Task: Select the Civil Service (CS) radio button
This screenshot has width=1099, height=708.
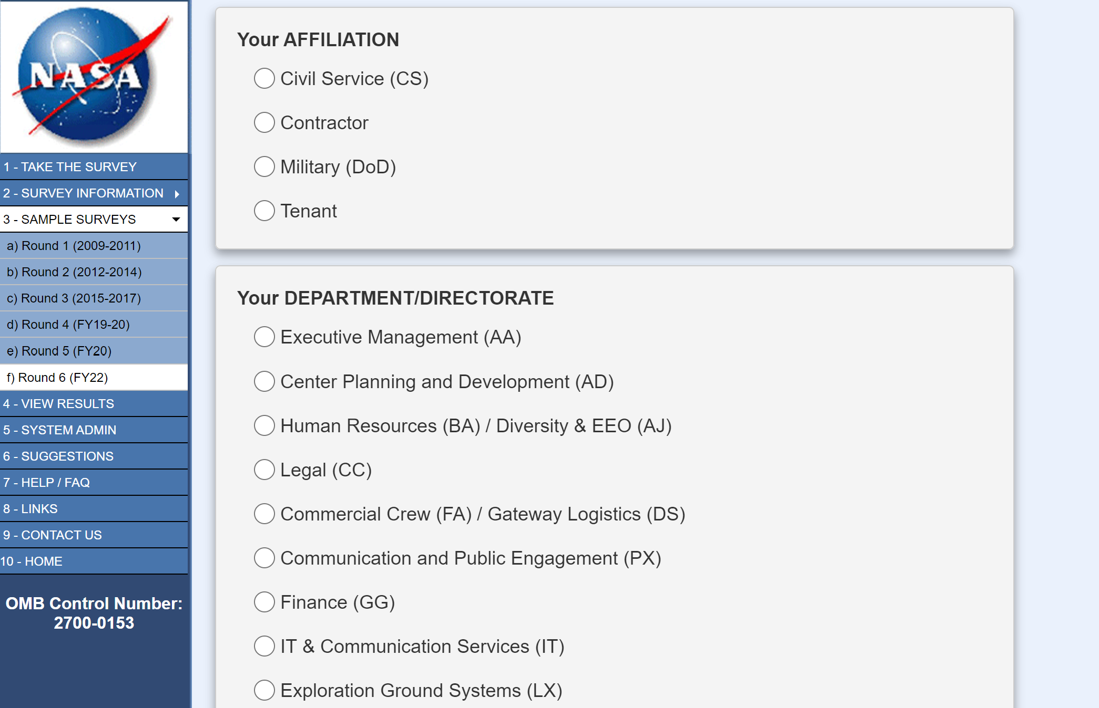Action: coord(264,79)
